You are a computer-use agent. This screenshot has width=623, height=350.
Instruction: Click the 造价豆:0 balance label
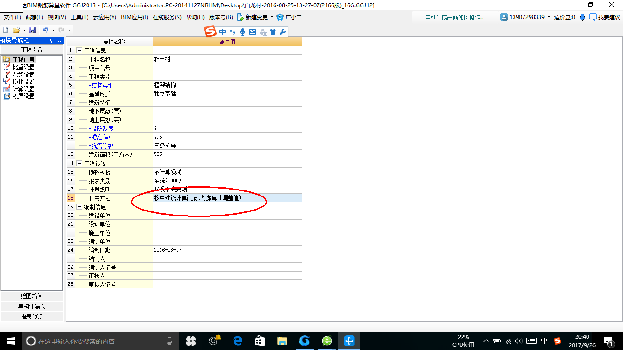(x=564, y=17)
